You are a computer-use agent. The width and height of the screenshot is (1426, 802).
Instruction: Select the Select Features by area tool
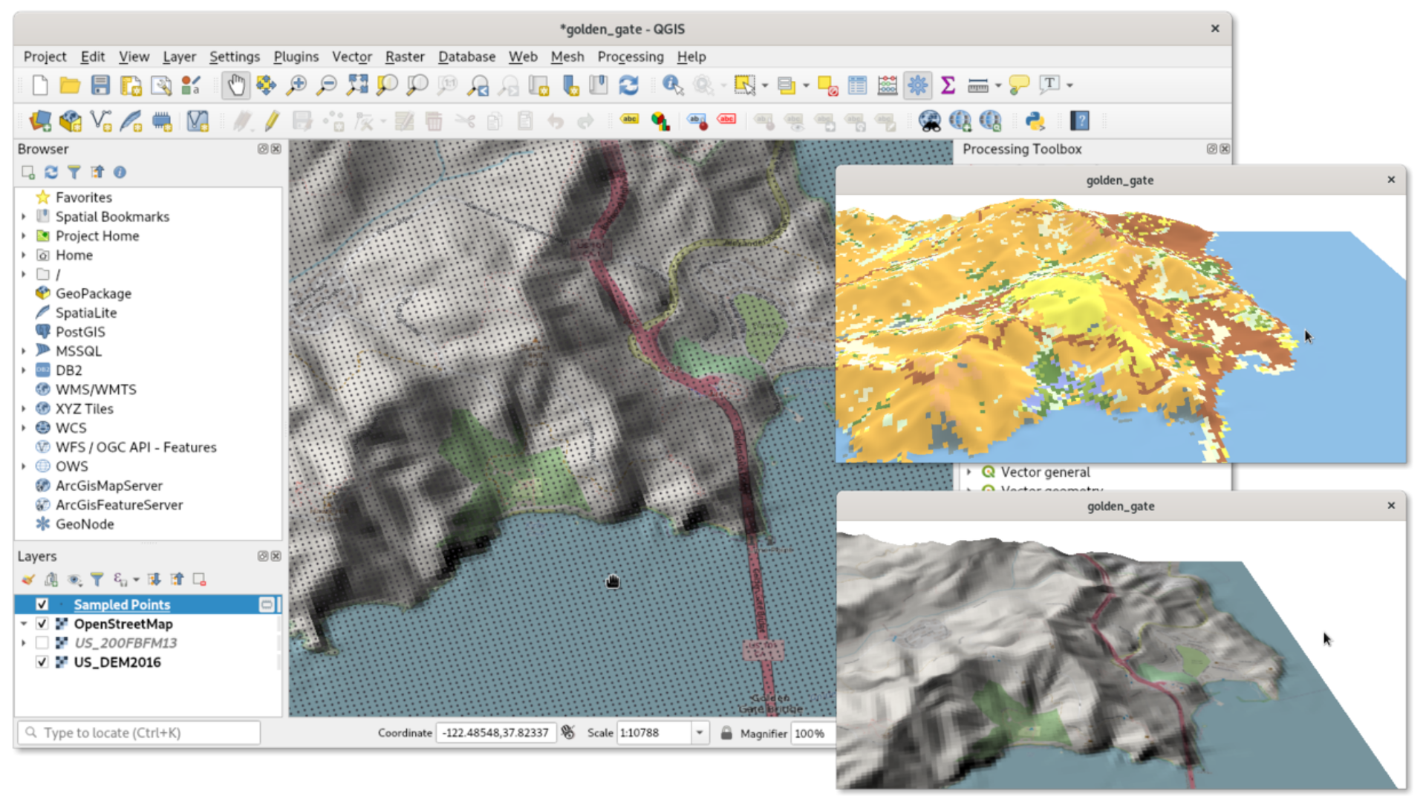(x=744, y=85)
